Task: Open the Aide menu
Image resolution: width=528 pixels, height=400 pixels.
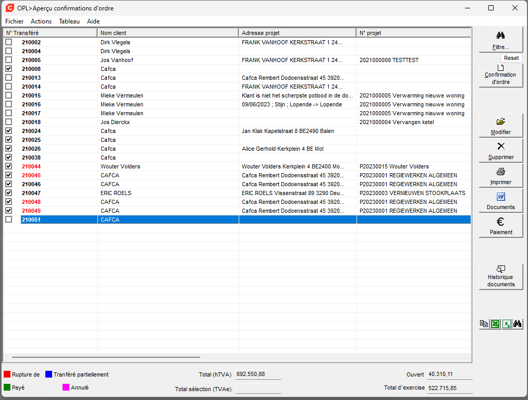Action: 93,21
